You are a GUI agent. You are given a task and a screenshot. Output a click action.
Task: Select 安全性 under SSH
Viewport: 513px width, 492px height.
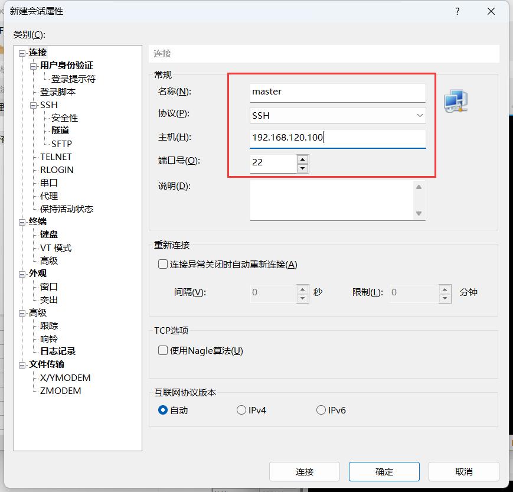click(x=64, y=118)
